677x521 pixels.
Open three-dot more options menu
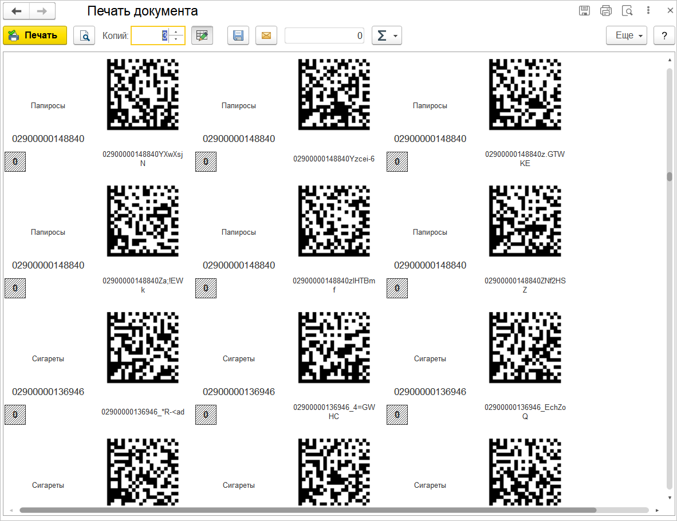(648, 10)
